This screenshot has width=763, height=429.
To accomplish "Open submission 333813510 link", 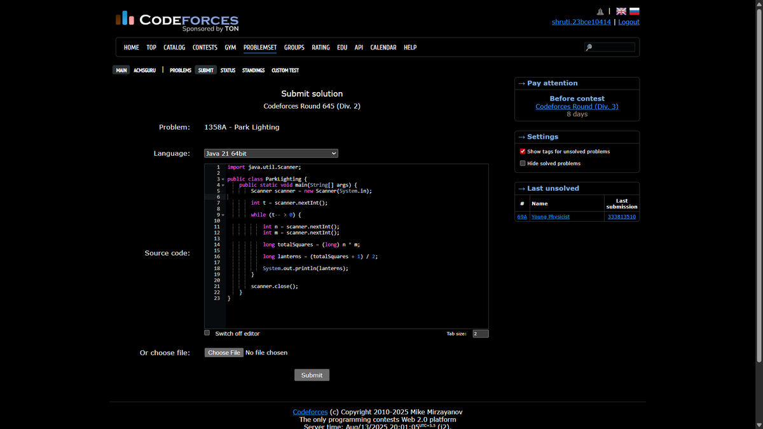I will pos(622,217).
